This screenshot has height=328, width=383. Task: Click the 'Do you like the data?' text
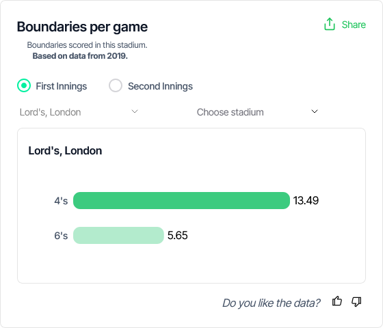[271, 303]
